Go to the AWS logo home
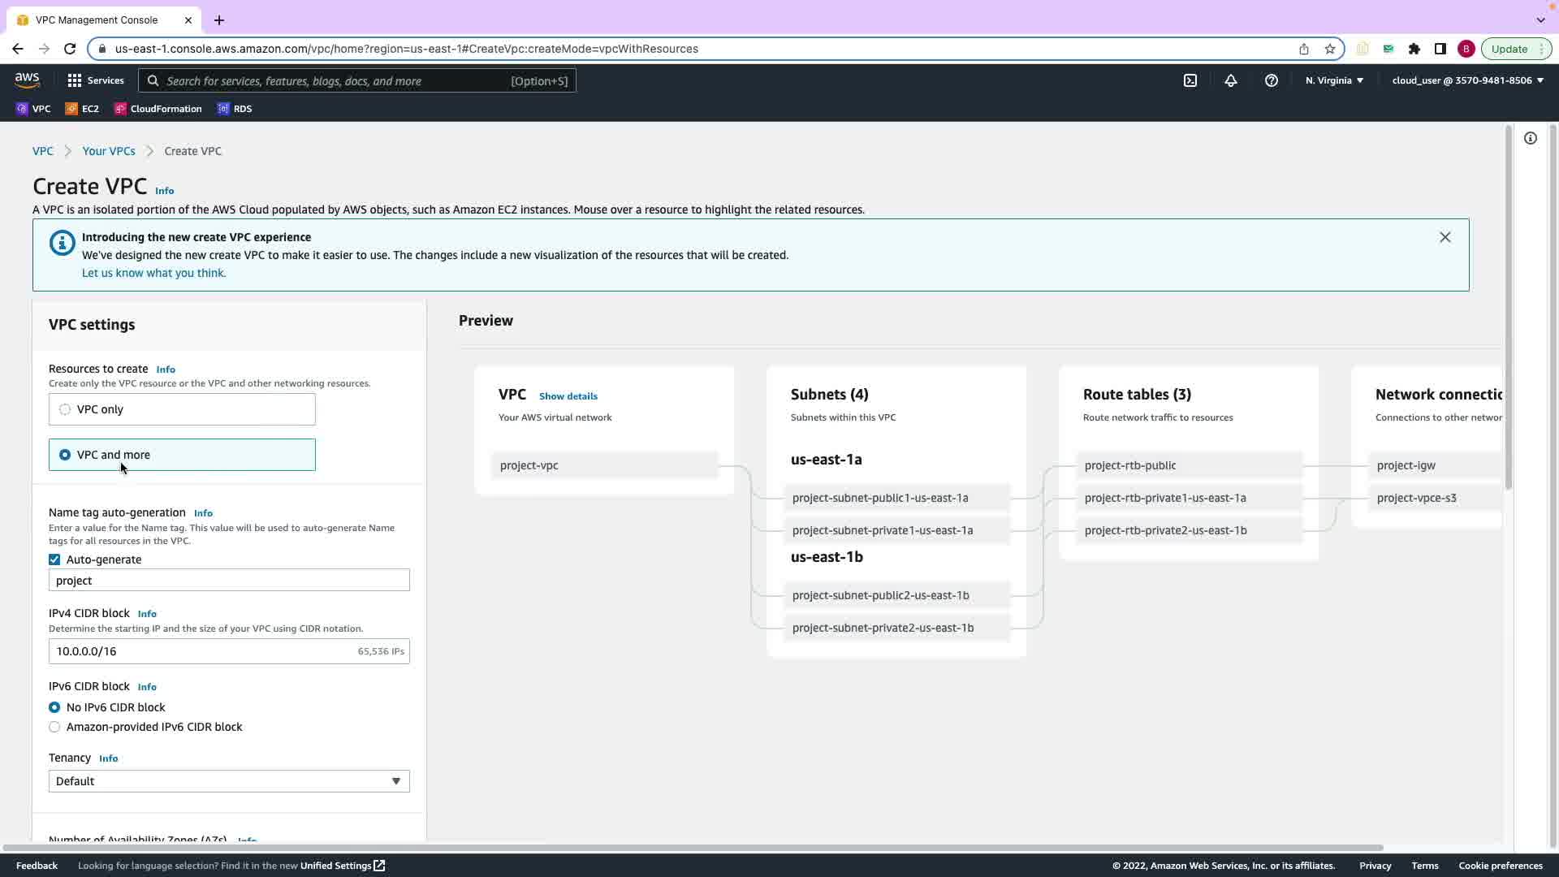 (x=27, y=80)
